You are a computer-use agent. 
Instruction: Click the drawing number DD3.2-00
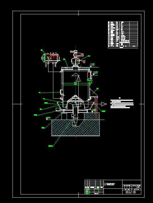131,192
